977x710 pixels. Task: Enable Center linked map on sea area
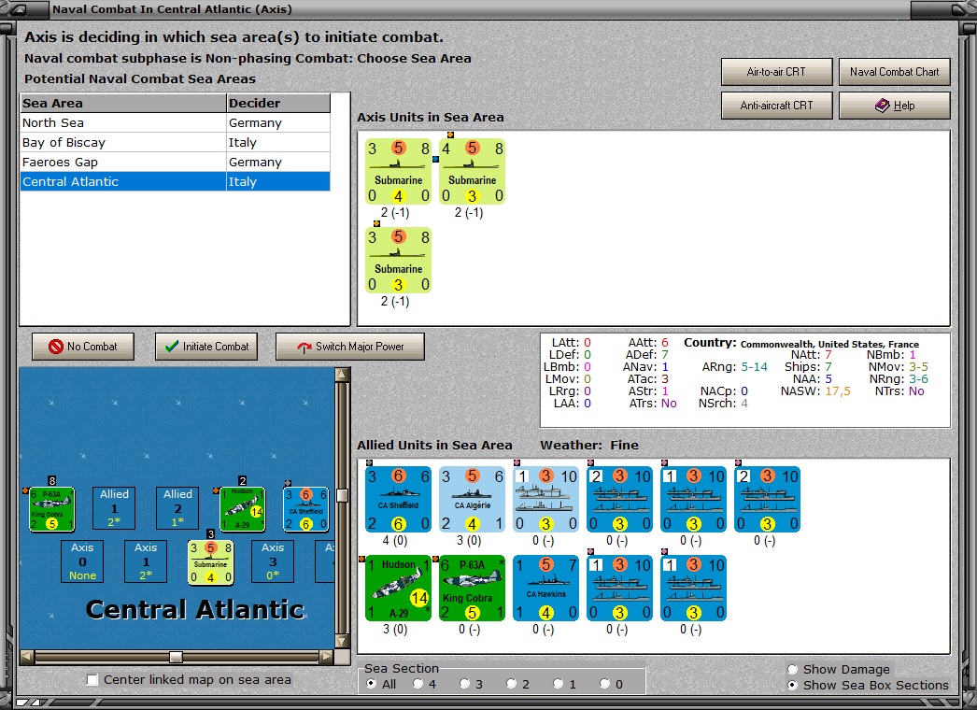pyautogui.click(x=92, y=679)
